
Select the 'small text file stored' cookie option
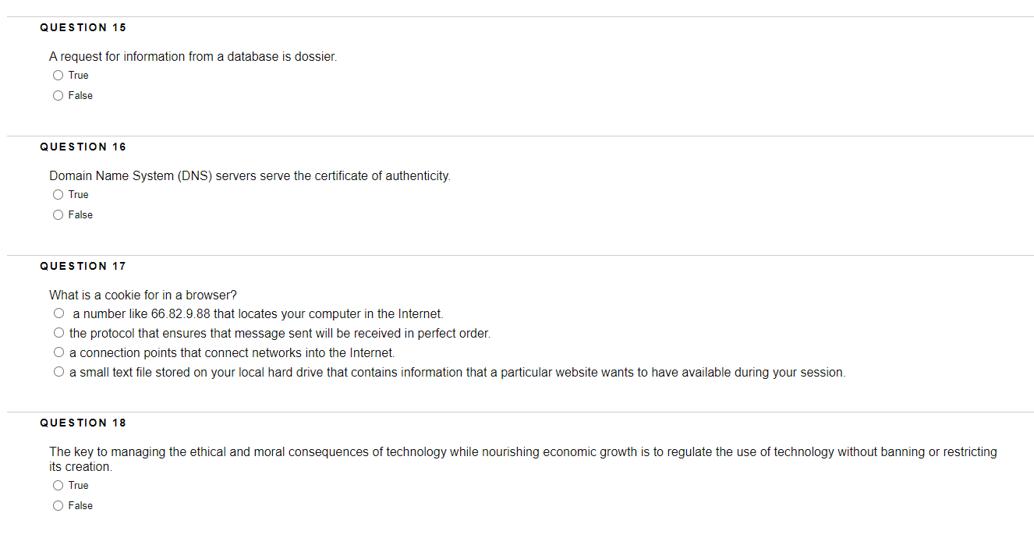point(58,373)
